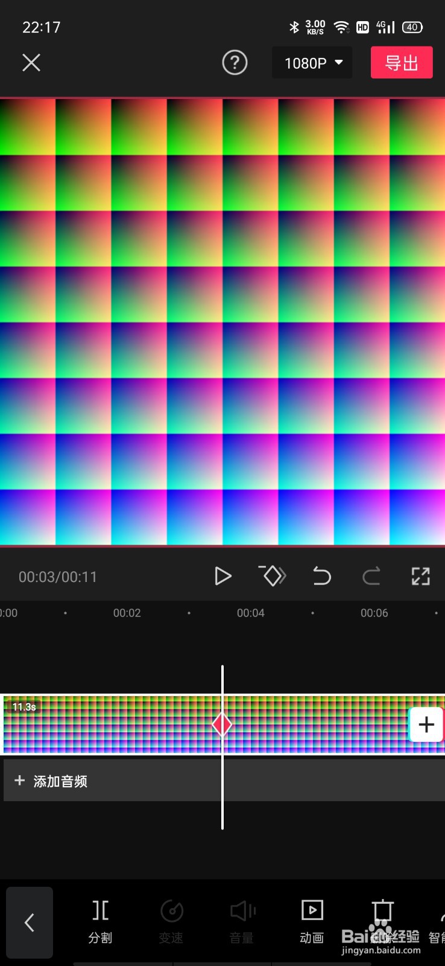This screenshot has width=445, height=966.
Task: Tap the video preview canvas
Action: [222, 322]
